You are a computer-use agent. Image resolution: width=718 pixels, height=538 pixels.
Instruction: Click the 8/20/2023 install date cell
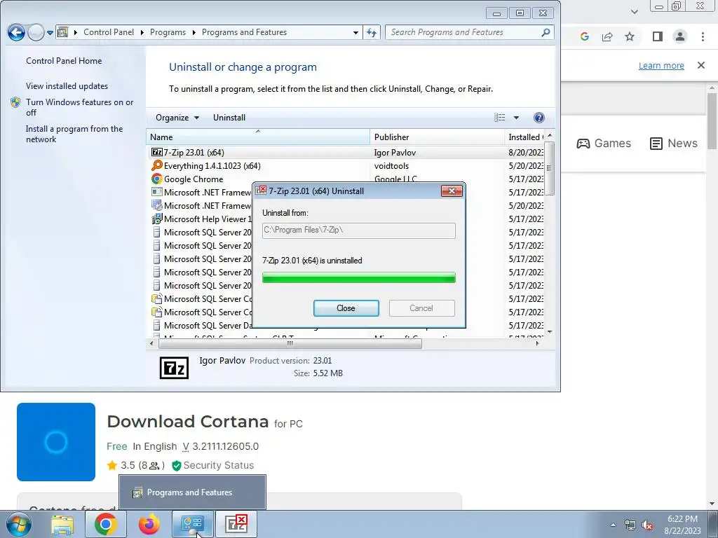tap(526, 152)
